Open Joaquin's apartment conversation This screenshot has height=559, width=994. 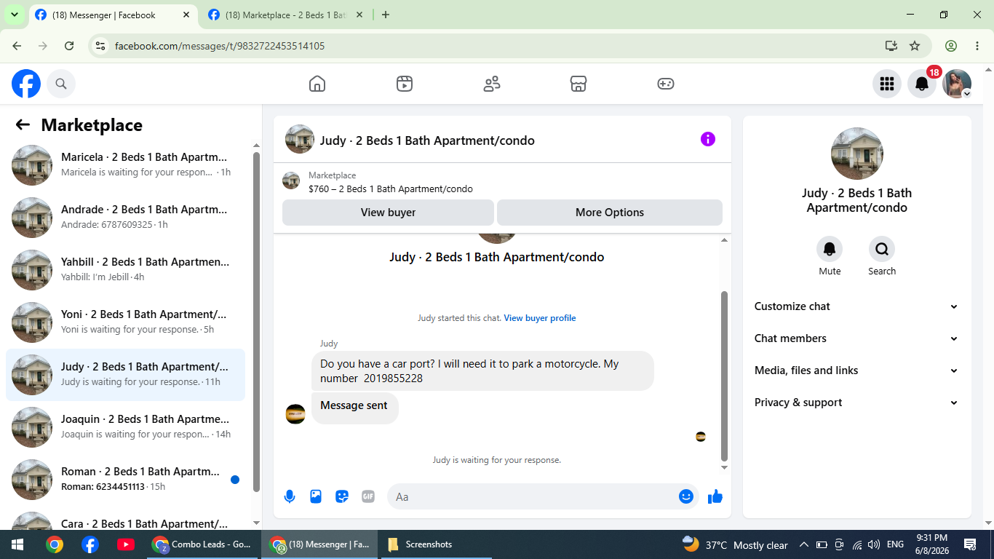click(x=125, y=427)
